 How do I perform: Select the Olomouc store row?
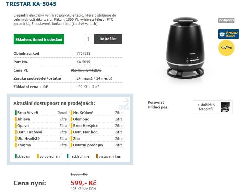(97, 119)
